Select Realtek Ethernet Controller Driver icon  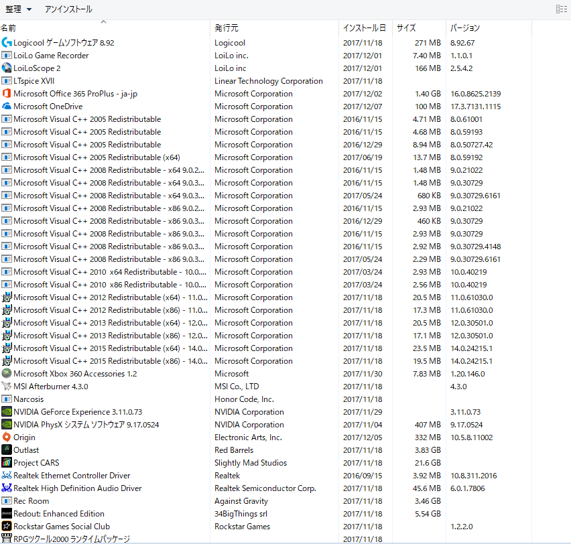(7, 476)
